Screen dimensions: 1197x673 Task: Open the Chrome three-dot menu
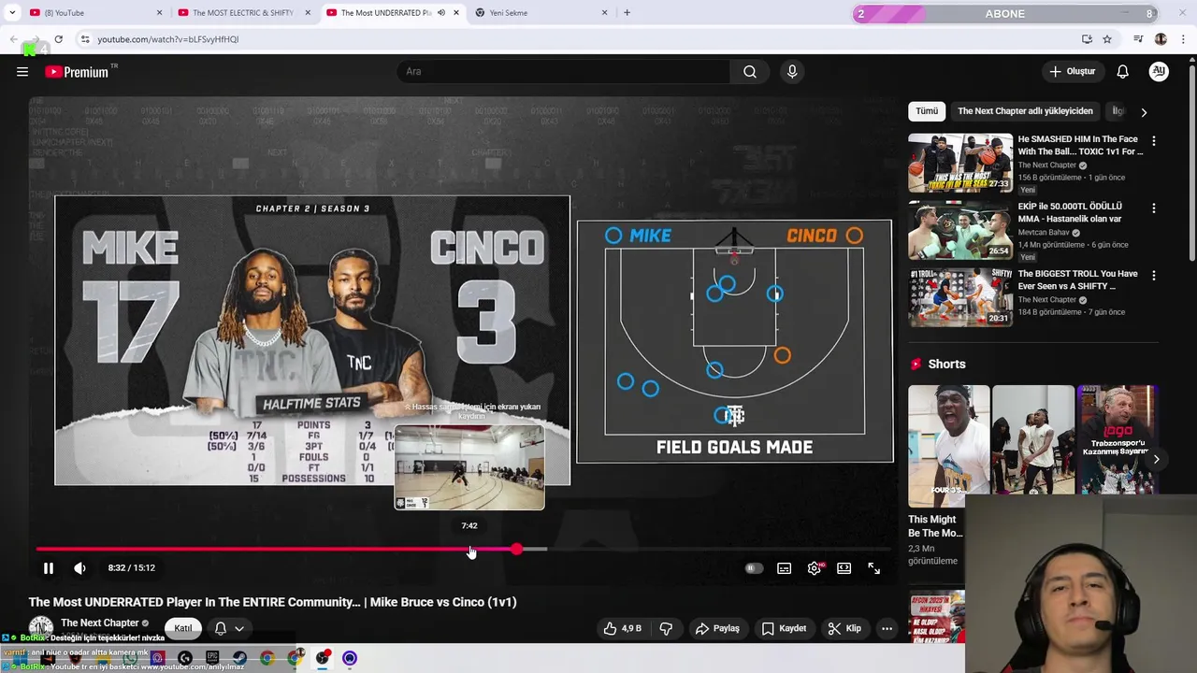pyautogui.click(x=1184, y=39)
